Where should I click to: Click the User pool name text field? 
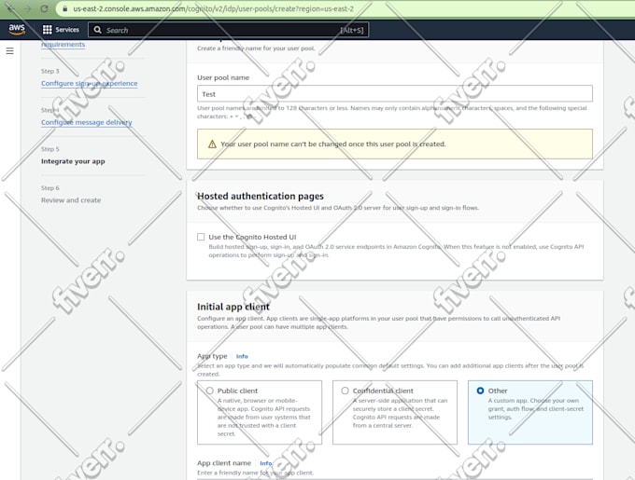pos(395,94)
